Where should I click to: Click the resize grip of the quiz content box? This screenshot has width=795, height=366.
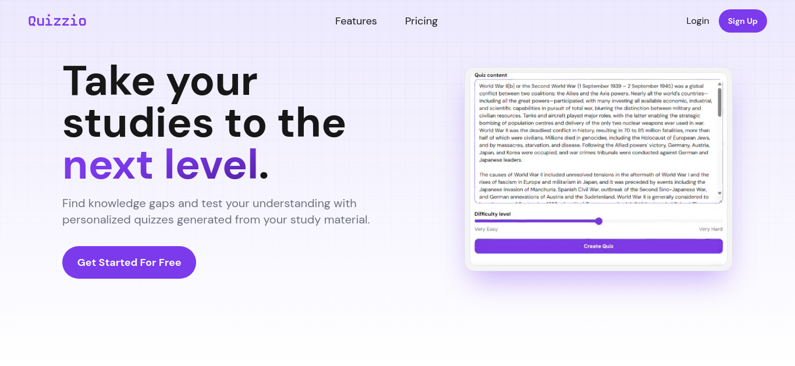point(720,200)
